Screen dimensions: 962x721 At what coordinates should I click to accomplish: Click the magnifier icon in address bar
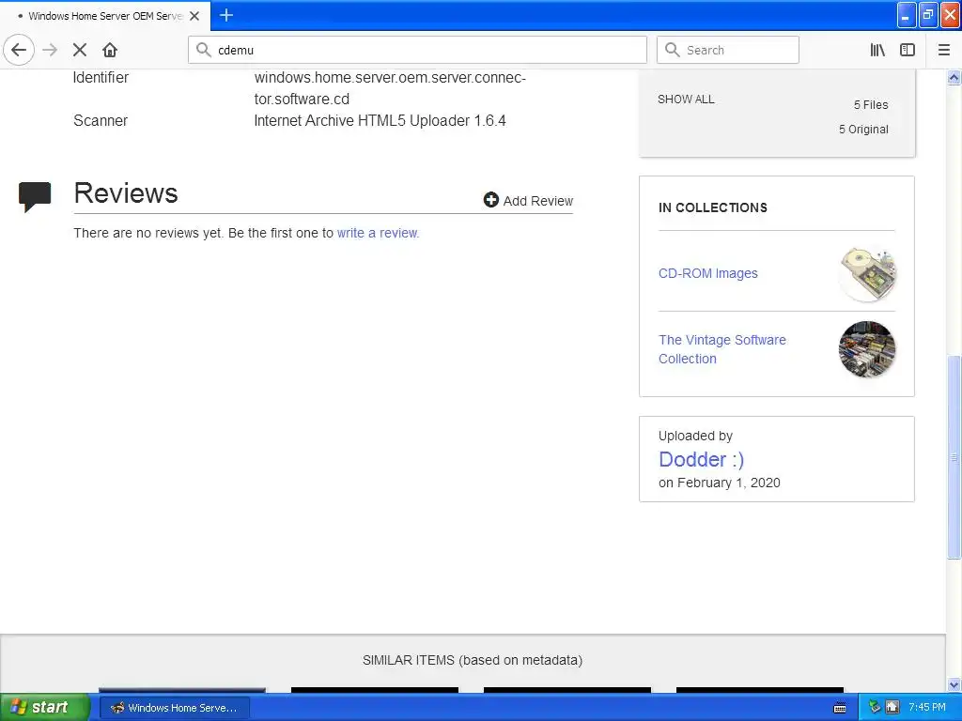point(204,50)
